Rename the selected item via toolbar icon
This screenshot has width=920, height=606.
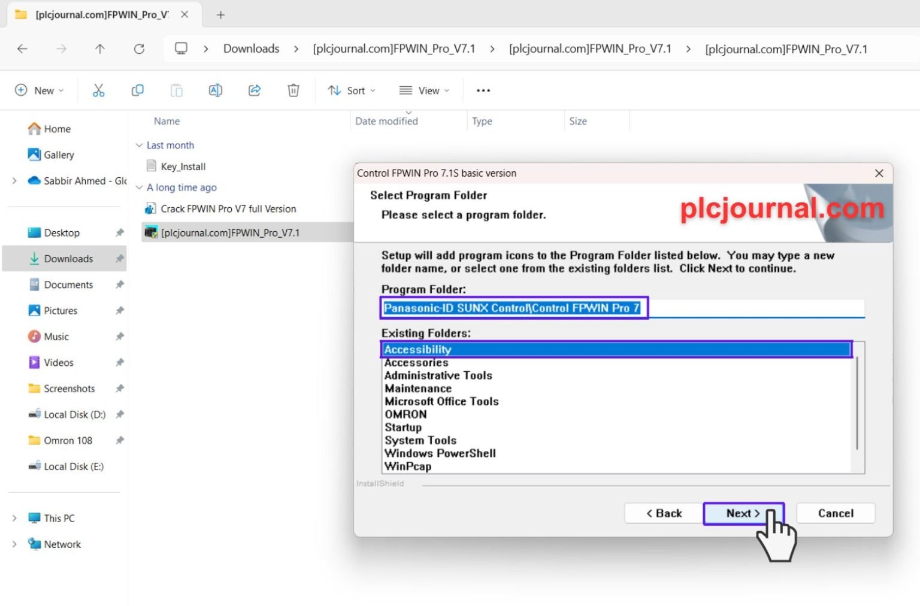pyautogui.click(x=215, y=90)
